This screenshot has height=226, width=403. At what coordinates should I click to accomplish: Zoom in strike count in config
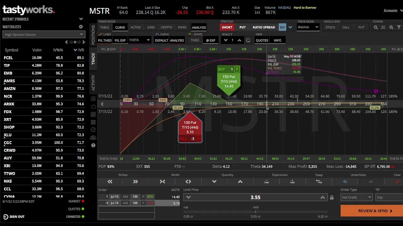point(391,27)
